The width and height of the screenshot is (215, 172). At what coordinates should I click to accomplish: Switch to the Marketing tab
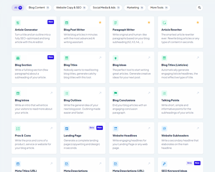[x=135, y=8]
